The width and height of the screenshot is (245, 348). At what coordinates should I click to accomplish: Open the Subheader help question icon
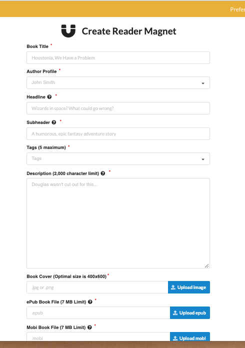54,122
